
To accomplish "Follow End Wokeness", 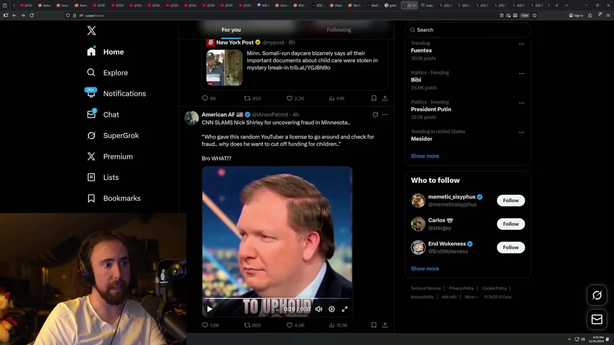I will tap(511, 248).
